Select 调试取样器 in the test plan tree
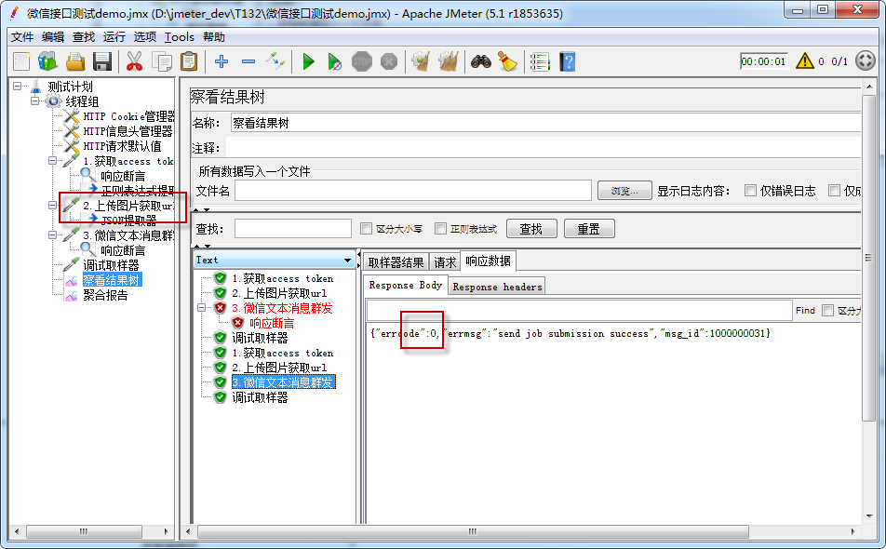 [x=111, y=265]
